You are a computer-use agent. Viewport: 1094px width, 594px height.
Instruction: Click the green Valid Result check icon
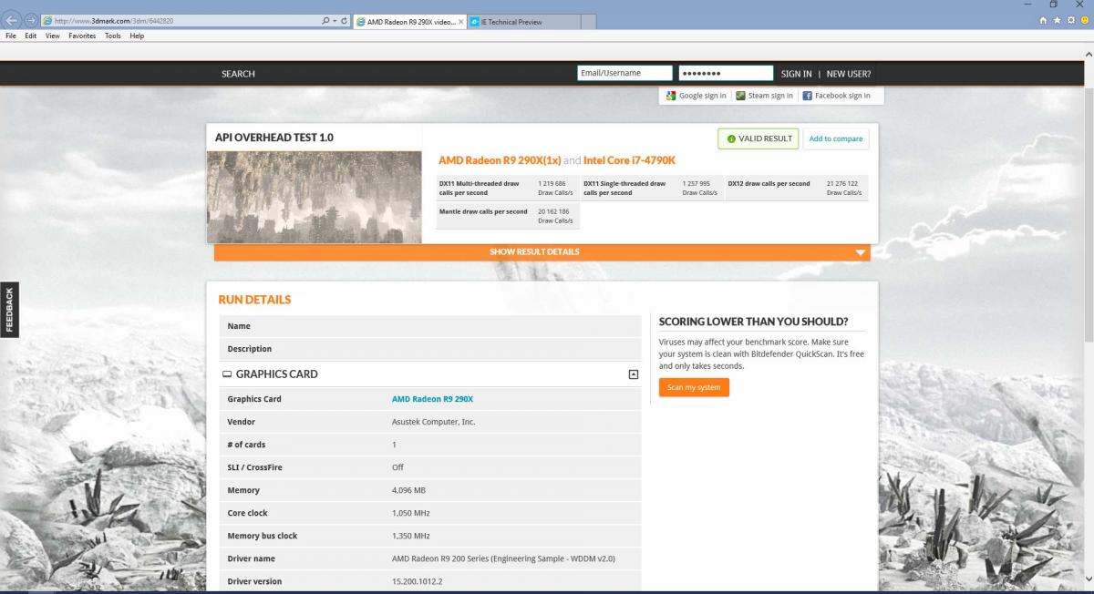click(731, 139)
